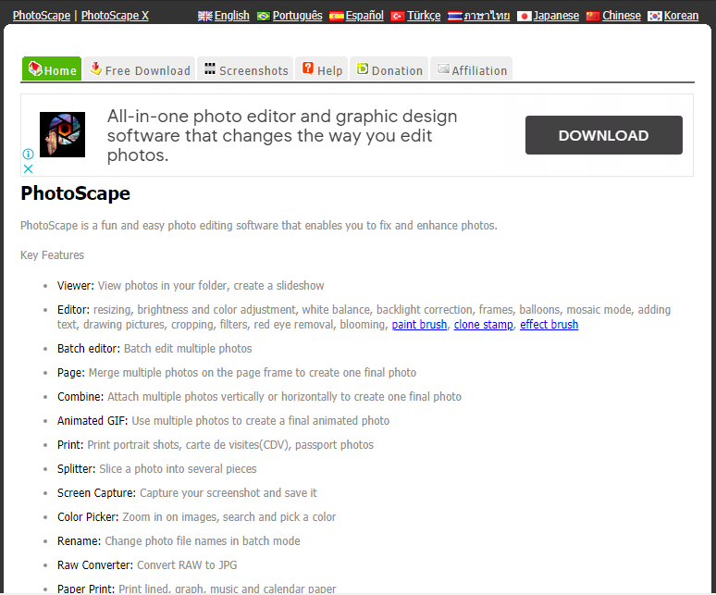Click the ad's colorful app logo thumbnail
This screenshot has height=595, width=716.
point(62,135)
